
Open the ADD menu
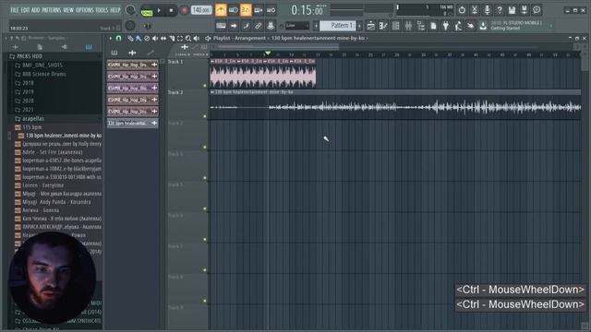(x=35, y=10)
